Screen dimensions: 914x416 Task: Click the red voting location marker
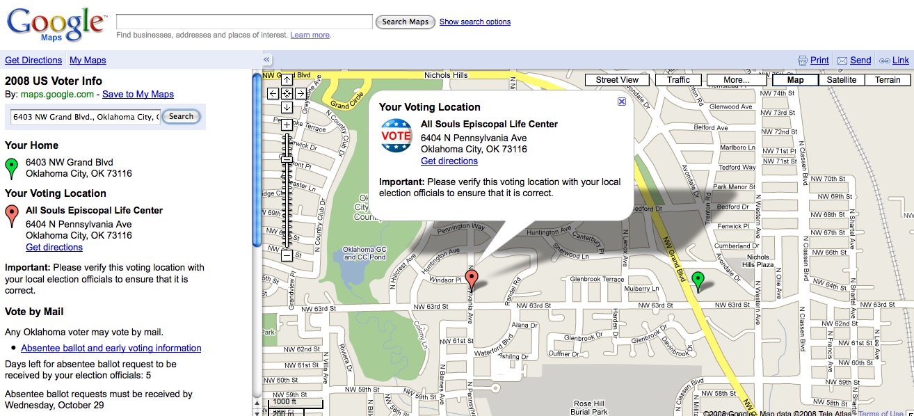click(x=472, y=280)
